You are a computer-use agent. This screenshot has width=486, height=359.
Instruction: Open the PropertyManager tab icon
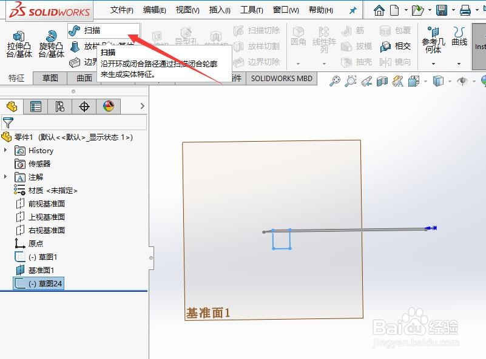pos(36,107)
